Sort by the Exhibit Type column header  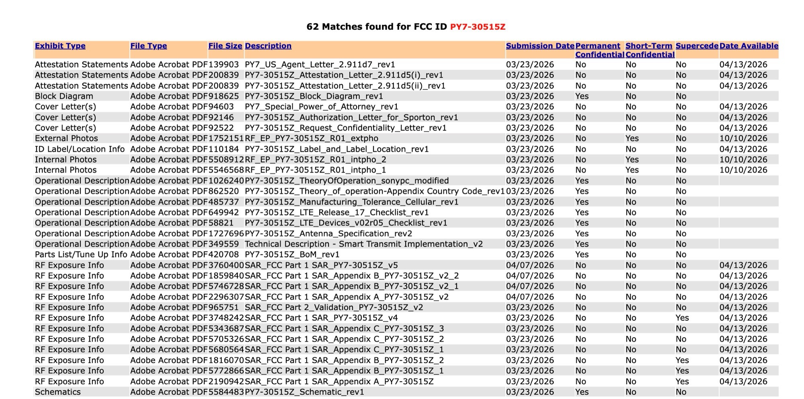coord(60,46)
